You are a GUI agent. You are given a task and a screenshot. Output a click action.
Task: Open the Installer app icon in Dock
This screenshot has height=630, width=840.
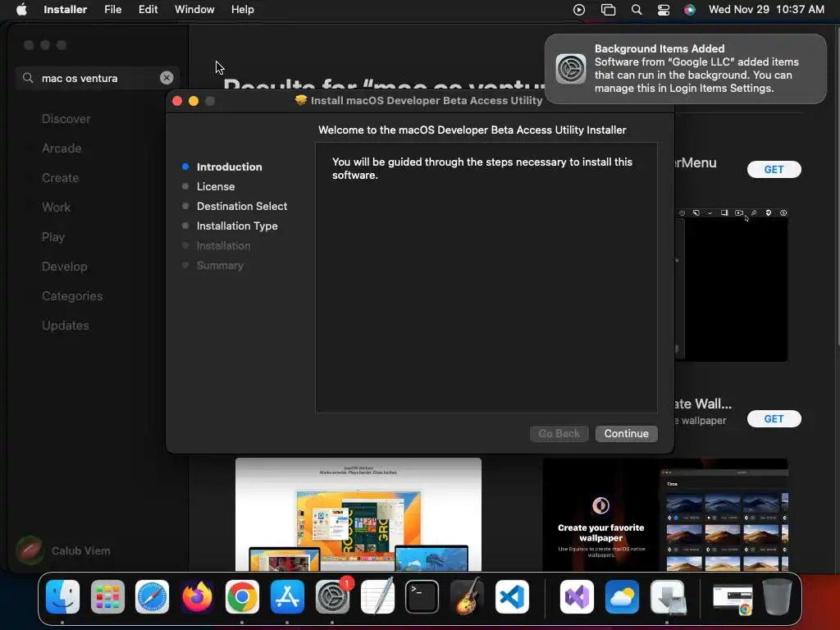(668, 597)
